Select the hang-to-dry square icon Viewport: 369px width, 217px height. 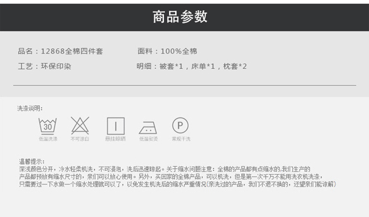[116, 126]
